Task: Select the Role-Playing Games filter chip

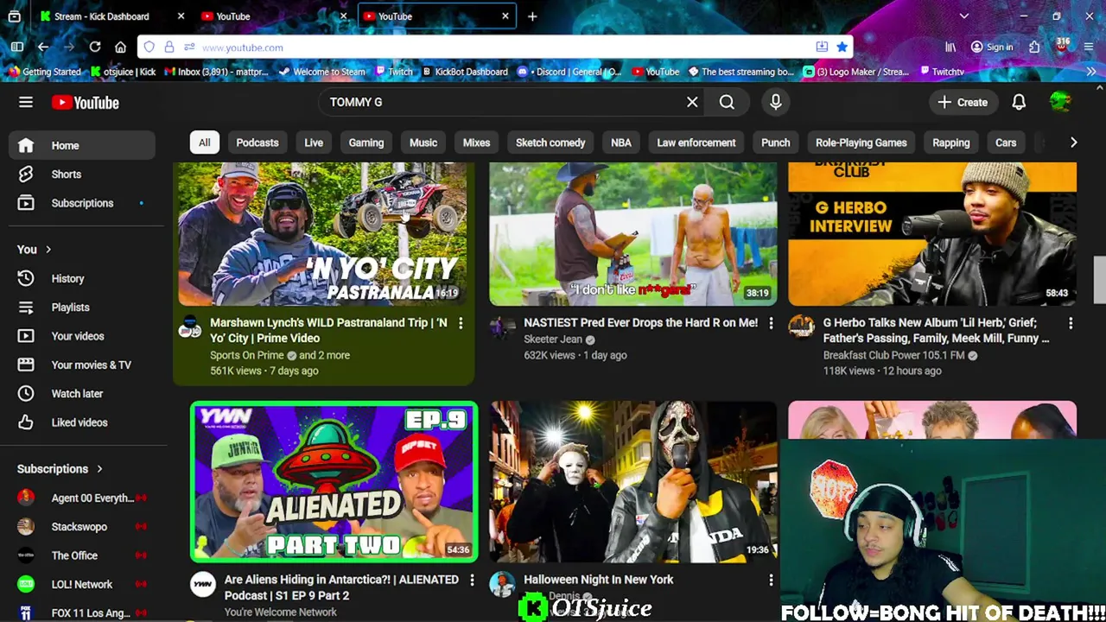Action: [x=861, y=143]
